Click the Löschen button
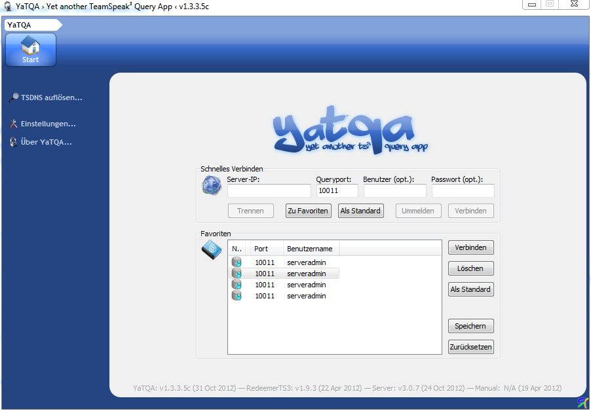This screenshot has height=411, width=591. pyautogui.click(x=470, y=268)
